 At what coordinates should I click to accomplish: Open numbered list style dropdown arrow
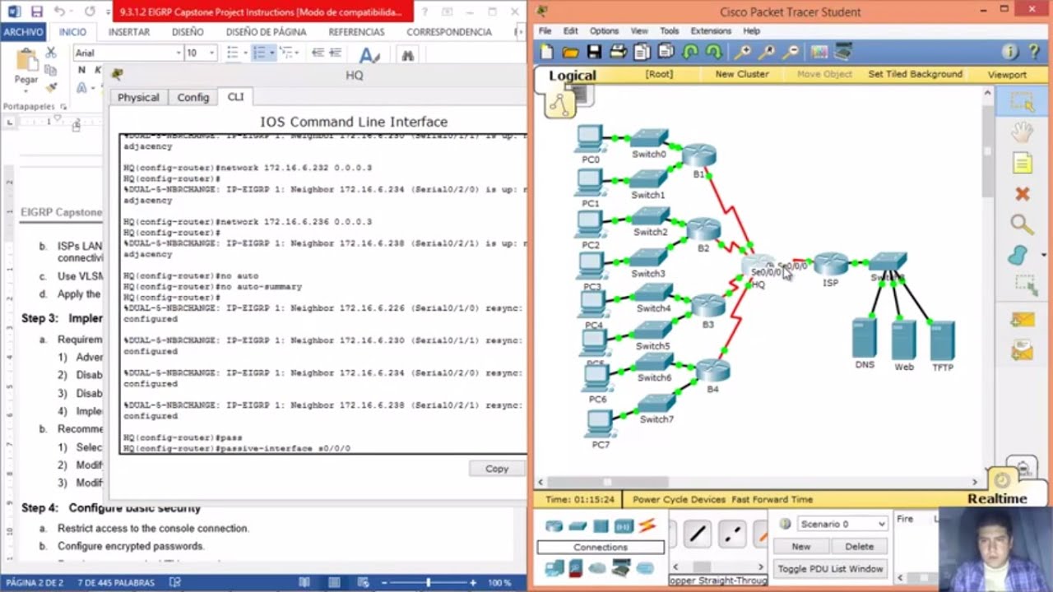coord(271,53)
